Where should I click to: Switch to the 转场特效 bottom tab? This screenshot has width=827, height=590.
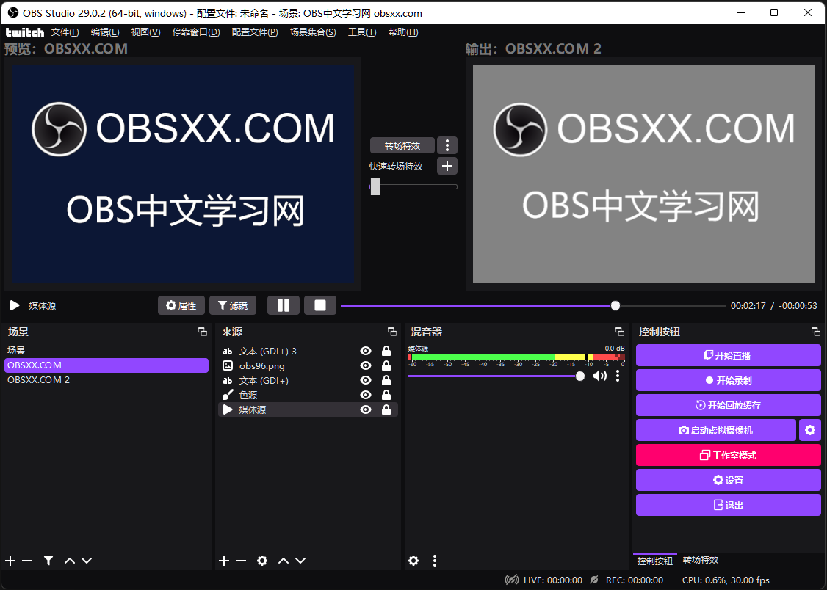pos(701,560)
